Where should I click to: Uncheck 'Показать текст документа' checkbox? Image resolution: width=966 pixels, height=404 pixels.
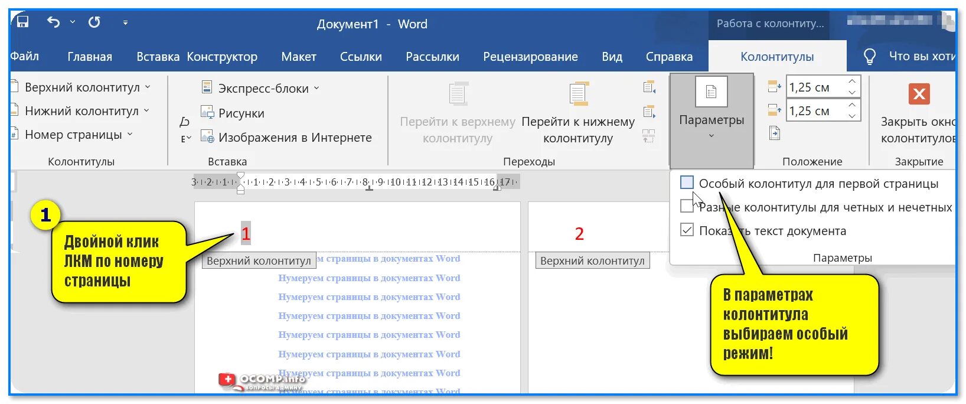click(687, 230)
